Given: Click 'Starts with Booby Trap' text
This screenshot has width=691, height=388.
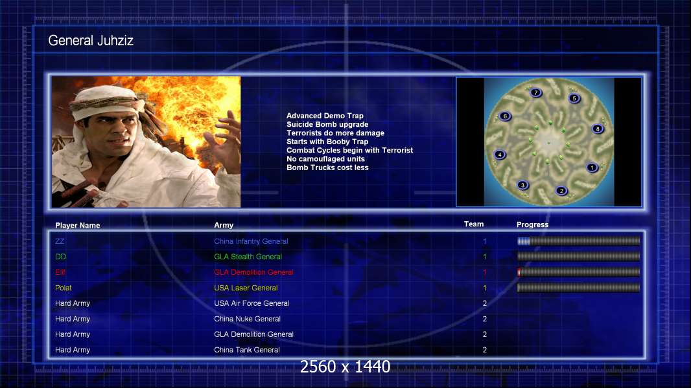Looking at the screenshot, I should pyautogui.click(x=327, y=142).
